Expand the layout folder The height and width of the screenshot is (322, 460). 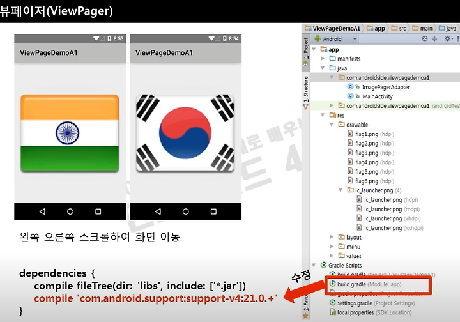(x=332, y=236)
